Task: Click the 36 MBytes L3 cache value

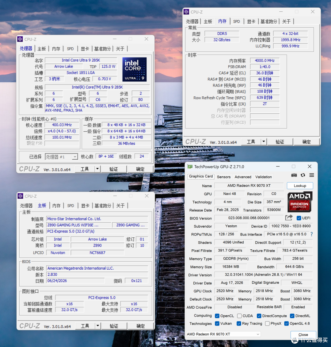Action: pos(127,143)
